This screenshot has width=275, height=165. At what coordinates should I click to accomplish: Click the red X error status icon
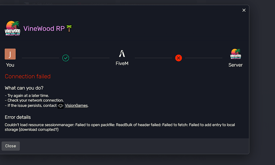click(x=179, y=58)
